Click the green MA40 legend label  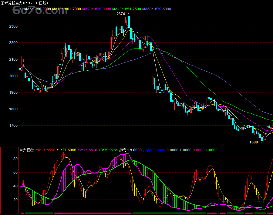tap(126, 9)
